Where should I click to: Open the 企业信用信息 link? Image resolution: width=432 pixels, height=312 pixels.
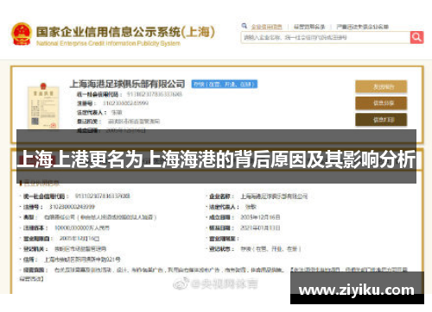click(266, 27)
